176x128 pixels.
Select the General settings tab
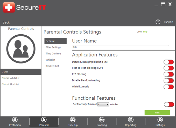55,41
